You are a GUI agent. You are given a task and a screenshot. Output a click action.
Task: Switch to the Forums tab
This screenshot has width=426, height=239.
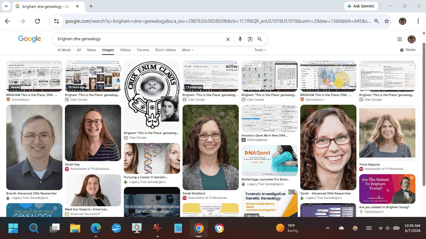(x=143, y=50)
